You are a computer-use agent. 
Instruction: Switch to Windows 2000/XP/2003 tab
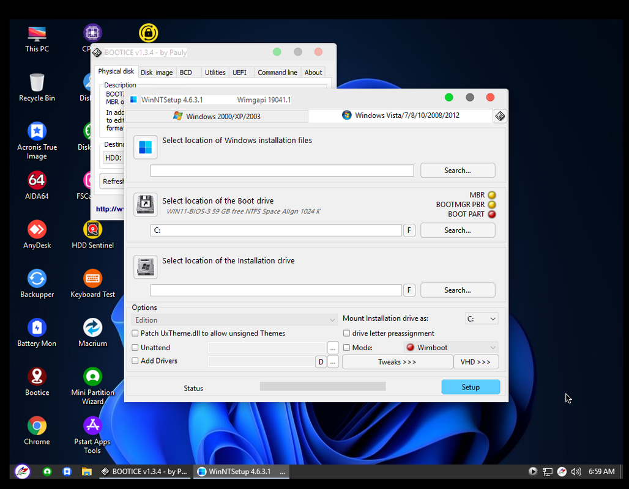[x=217, y=116]
